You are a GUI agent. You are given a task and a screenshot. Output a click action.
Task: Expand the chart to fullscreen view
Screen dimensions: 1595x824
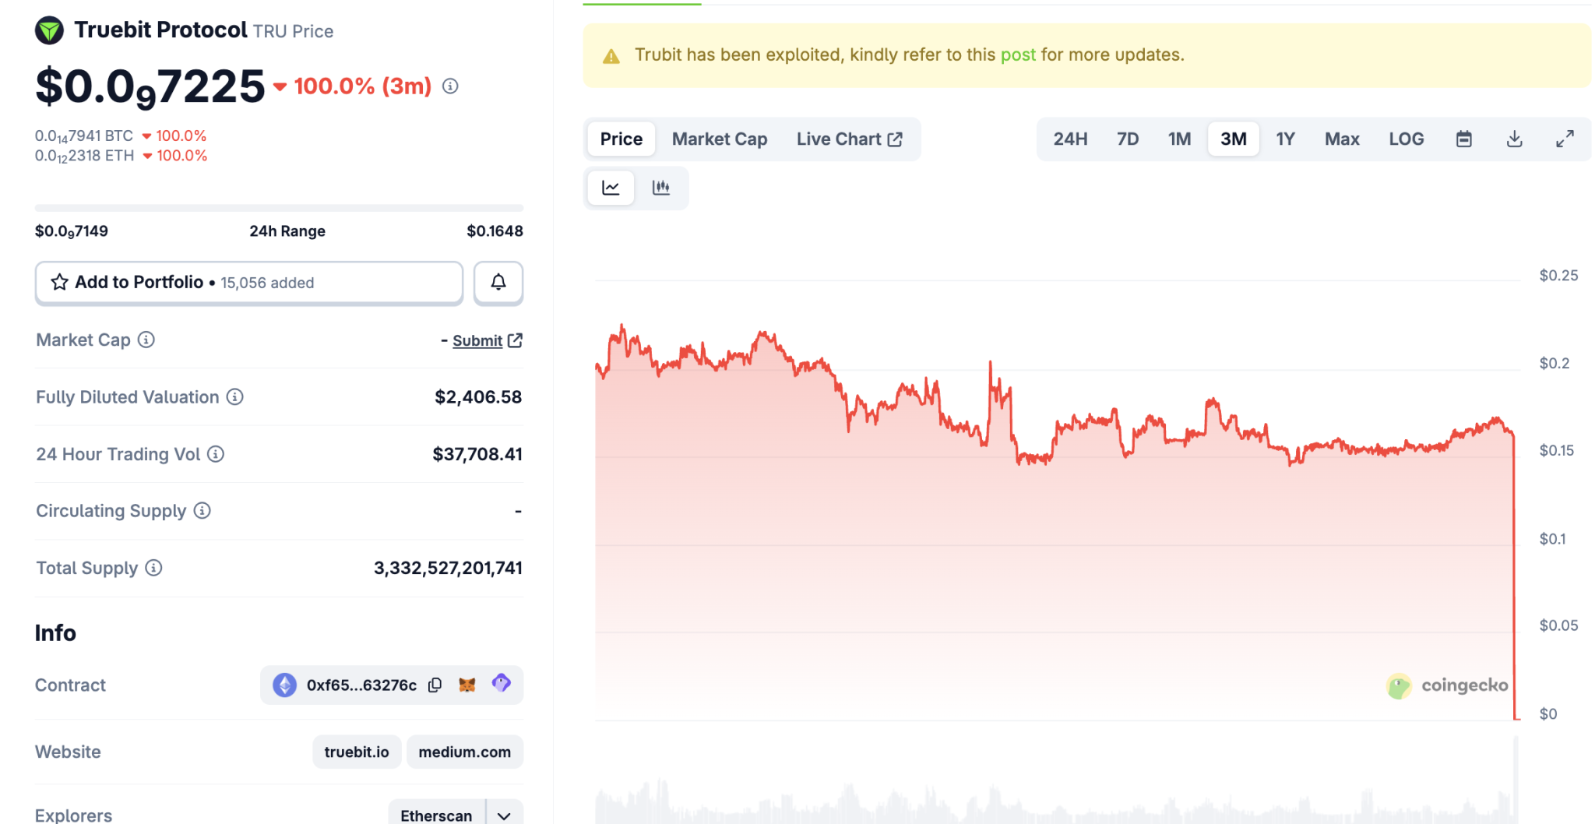coord(1565,139)
